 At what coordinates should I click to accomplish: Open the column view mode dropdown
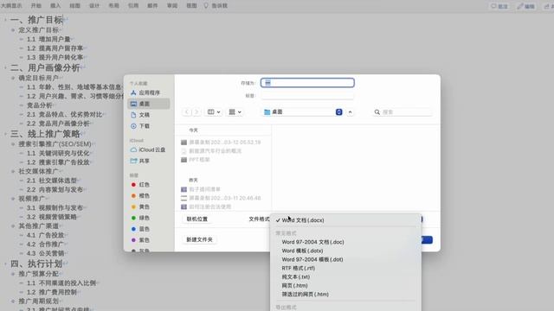click(x=214, y=112)
